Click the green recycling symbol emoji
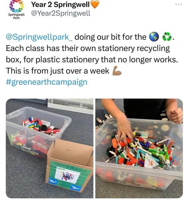 click(x=167, y=37)
